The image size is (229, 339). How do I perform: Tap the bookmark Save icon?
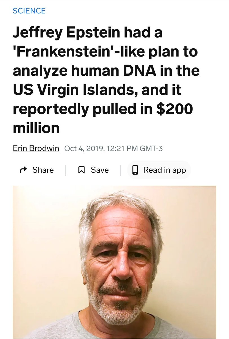[81, 170]
